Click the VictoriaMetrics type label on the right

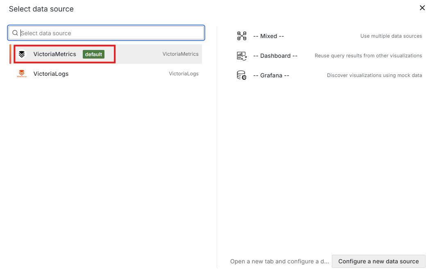(x=180, y=54)
